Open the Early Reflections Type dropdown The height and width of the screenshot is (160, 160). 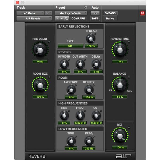70,46
